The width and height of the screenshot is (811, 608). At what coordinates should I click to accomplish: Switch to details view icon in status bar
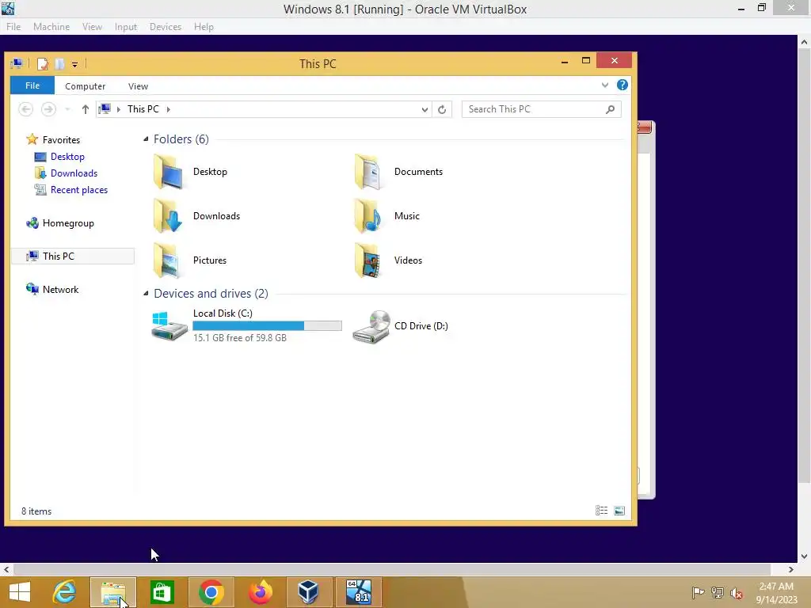click(x=601, y=511)
